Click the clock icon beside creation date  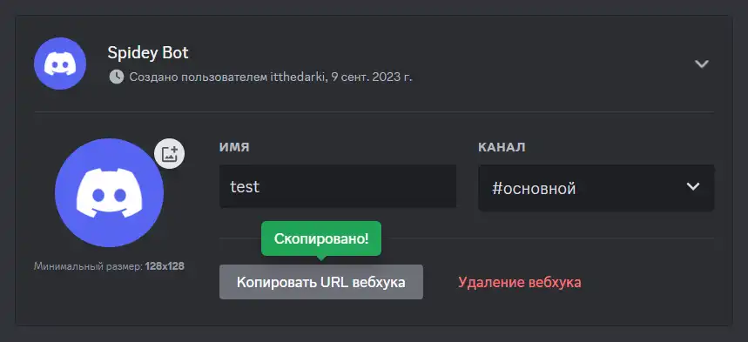[x=117, y=77]
